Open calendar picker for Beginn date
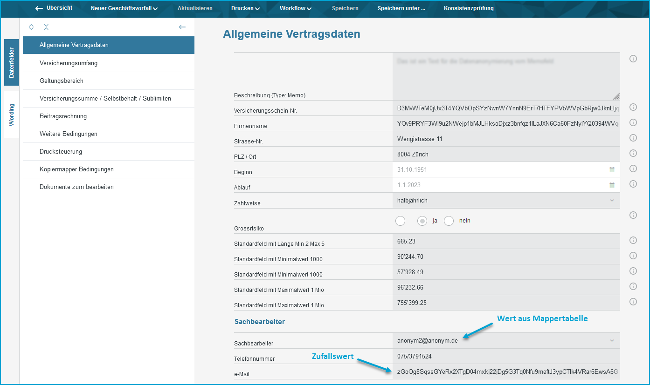Viewport: 650px width, 385px height. (x=612, y=170)
